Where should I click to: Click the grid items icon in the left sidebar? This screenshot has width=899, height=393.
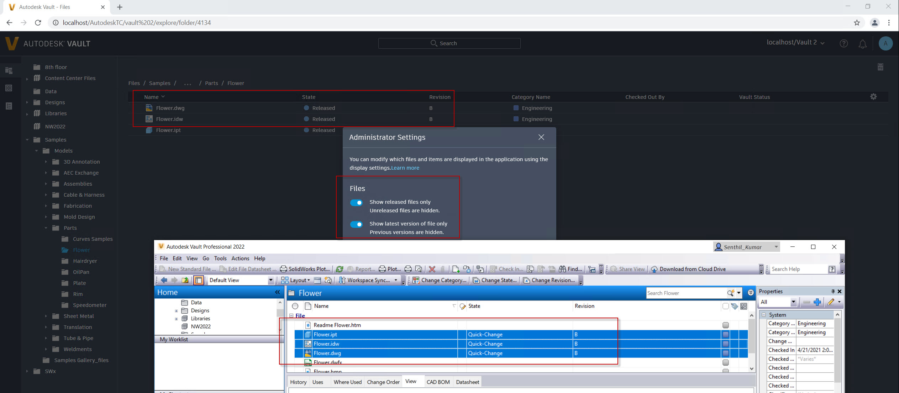click(9, 88)
